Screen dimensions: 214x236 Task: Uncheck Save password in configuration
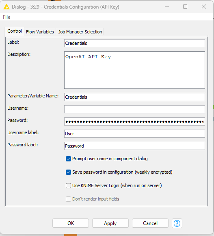point(68,172)
